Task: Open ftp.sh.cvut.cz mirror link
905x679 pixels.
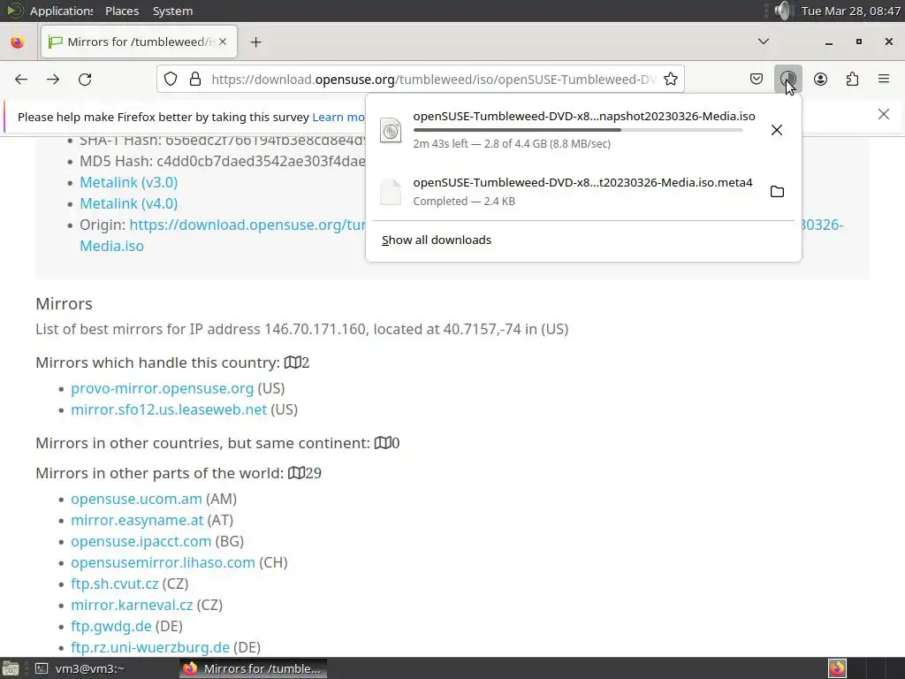Action: tap(114, 584)
